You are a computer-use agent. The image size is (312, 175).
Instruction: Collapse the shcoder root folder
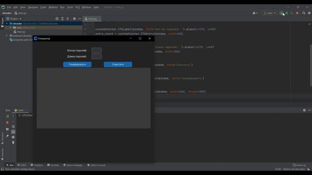coord(7,23)
